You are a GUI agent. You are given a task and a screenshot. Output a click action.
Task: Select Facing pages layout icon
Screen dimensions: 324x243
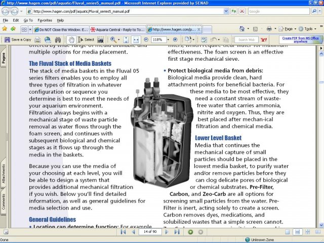click(318, 232)
